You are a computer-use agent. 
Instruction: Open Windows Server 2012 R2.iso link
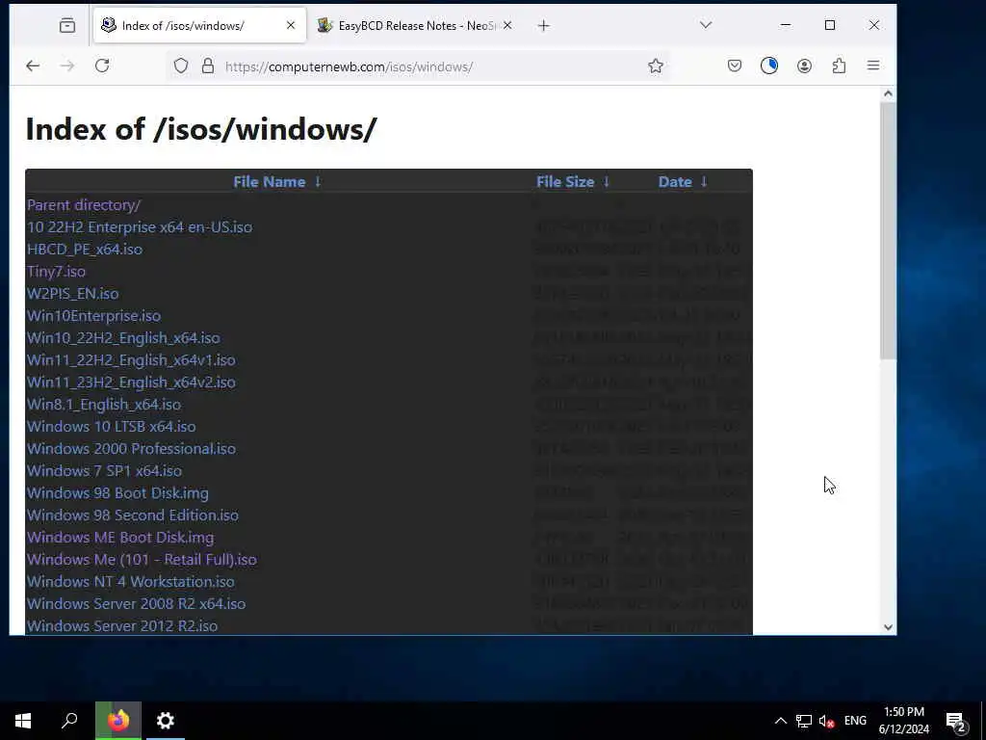coord(122,626)
